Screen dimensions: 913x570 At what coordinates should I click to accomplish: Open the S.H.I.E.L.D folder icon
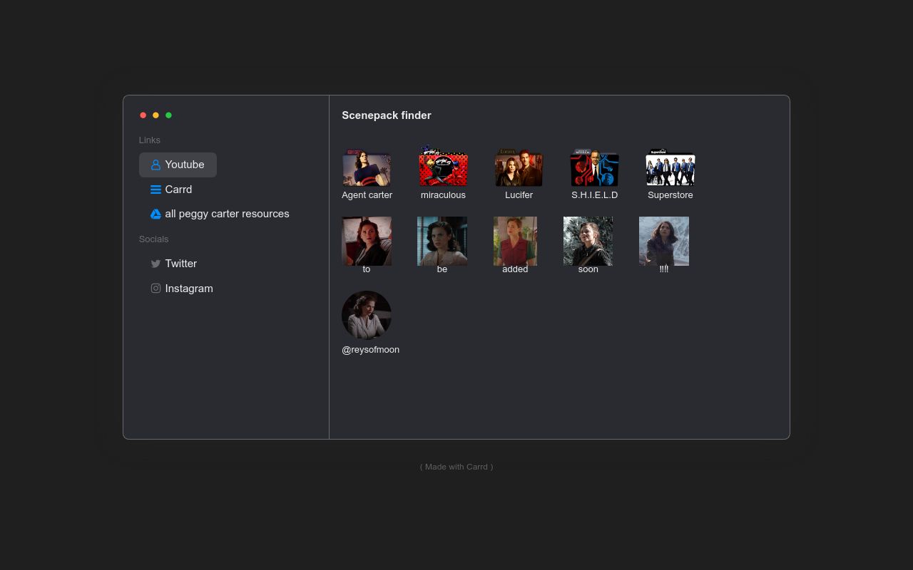594,167
